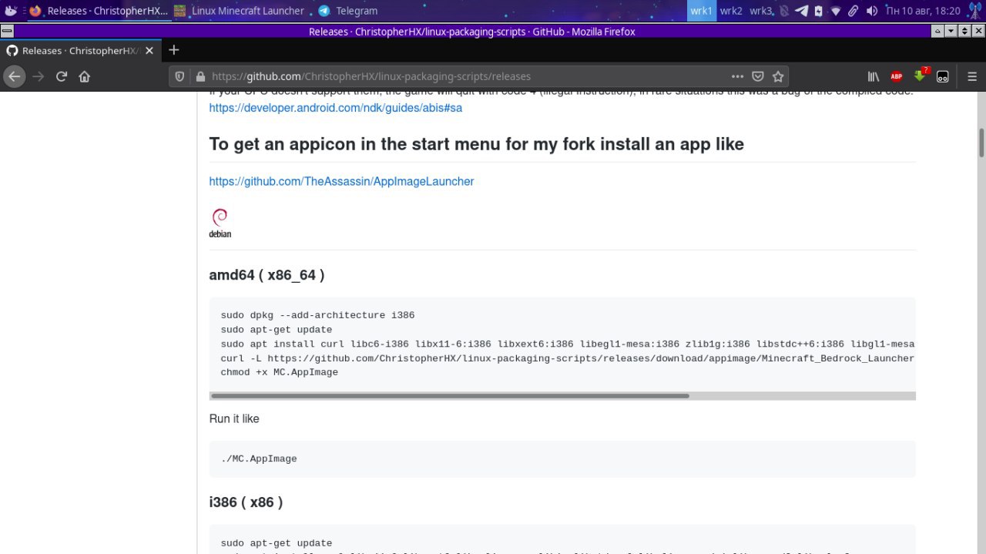Viewport: 986px width, 554px height.
Task: Click the horizontal scrollbar of code block
Action: (x=450, y=396)
